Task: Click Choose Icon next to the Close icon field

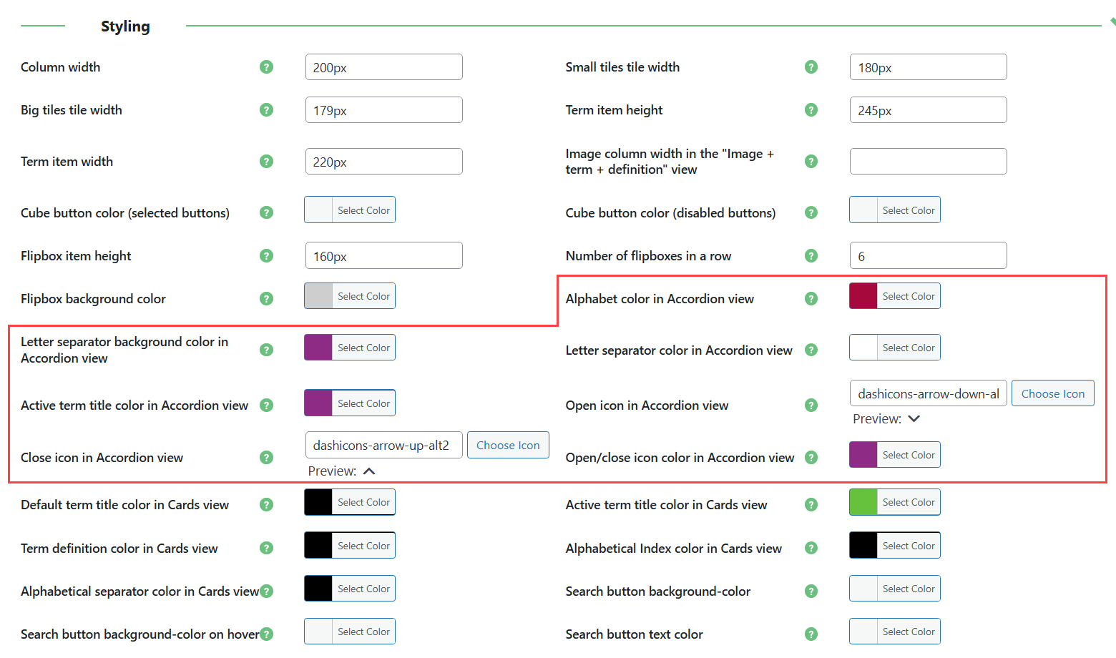Action: click(508, 444)
